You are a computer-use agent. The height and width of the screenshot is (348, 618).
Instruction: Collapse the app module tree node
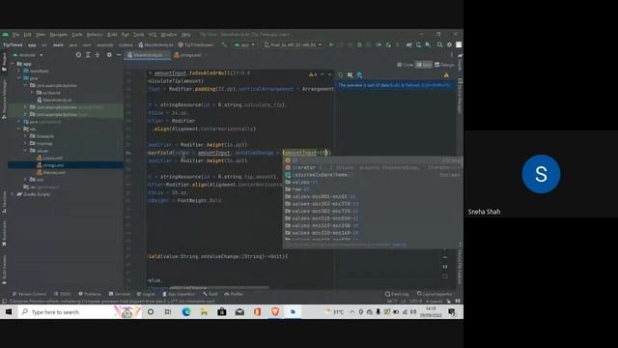click(13, 64)
